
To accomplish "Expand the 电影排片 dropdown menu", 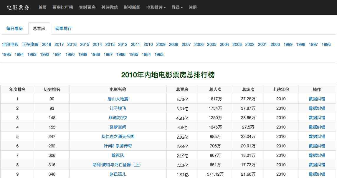I will click(x=156, y=8).
